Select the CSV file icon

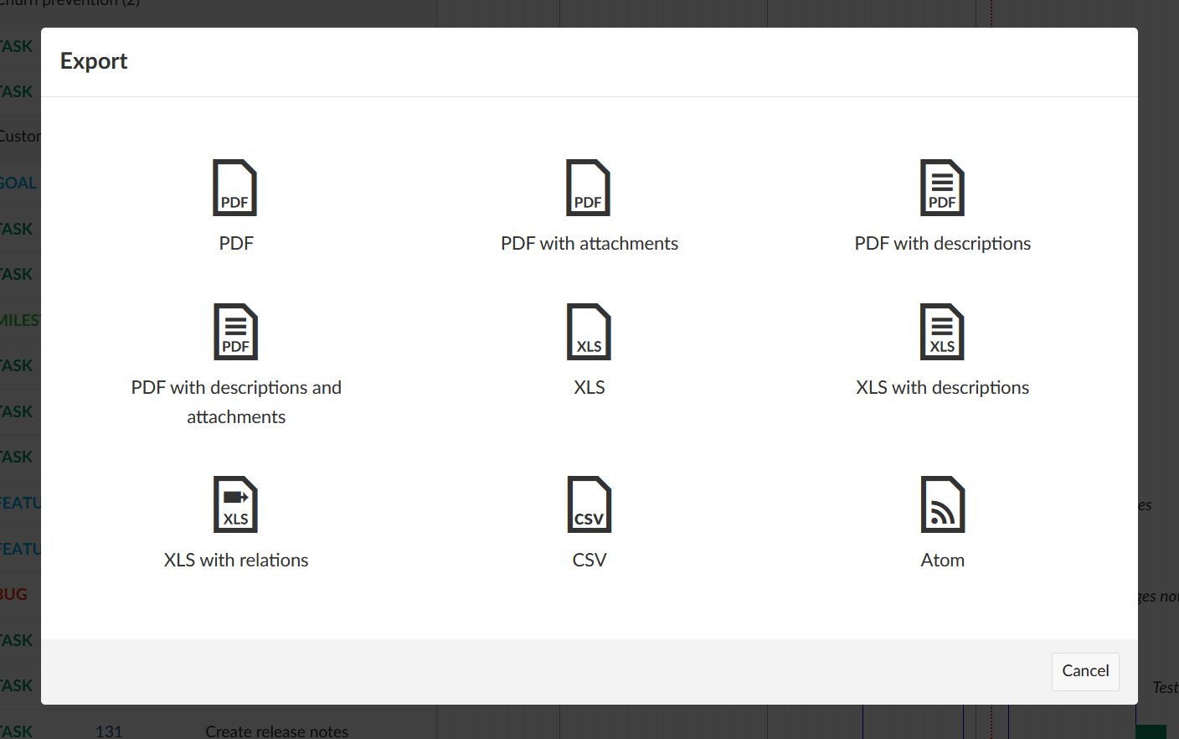pyautogui.click(x=589, y=504)
